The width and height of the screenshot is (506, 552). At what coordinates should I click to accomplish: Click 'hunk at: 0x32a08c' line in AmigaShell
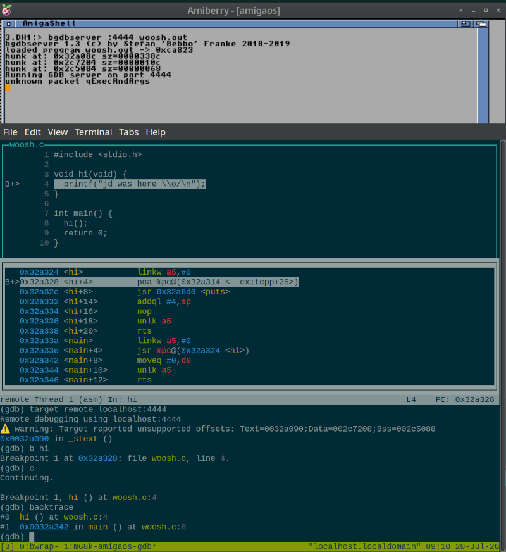(83, 56)
